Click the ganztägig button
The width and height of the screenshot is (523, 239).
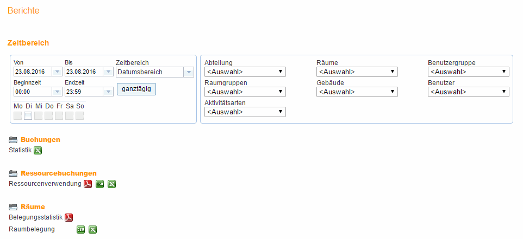click(x=136, y=89)
